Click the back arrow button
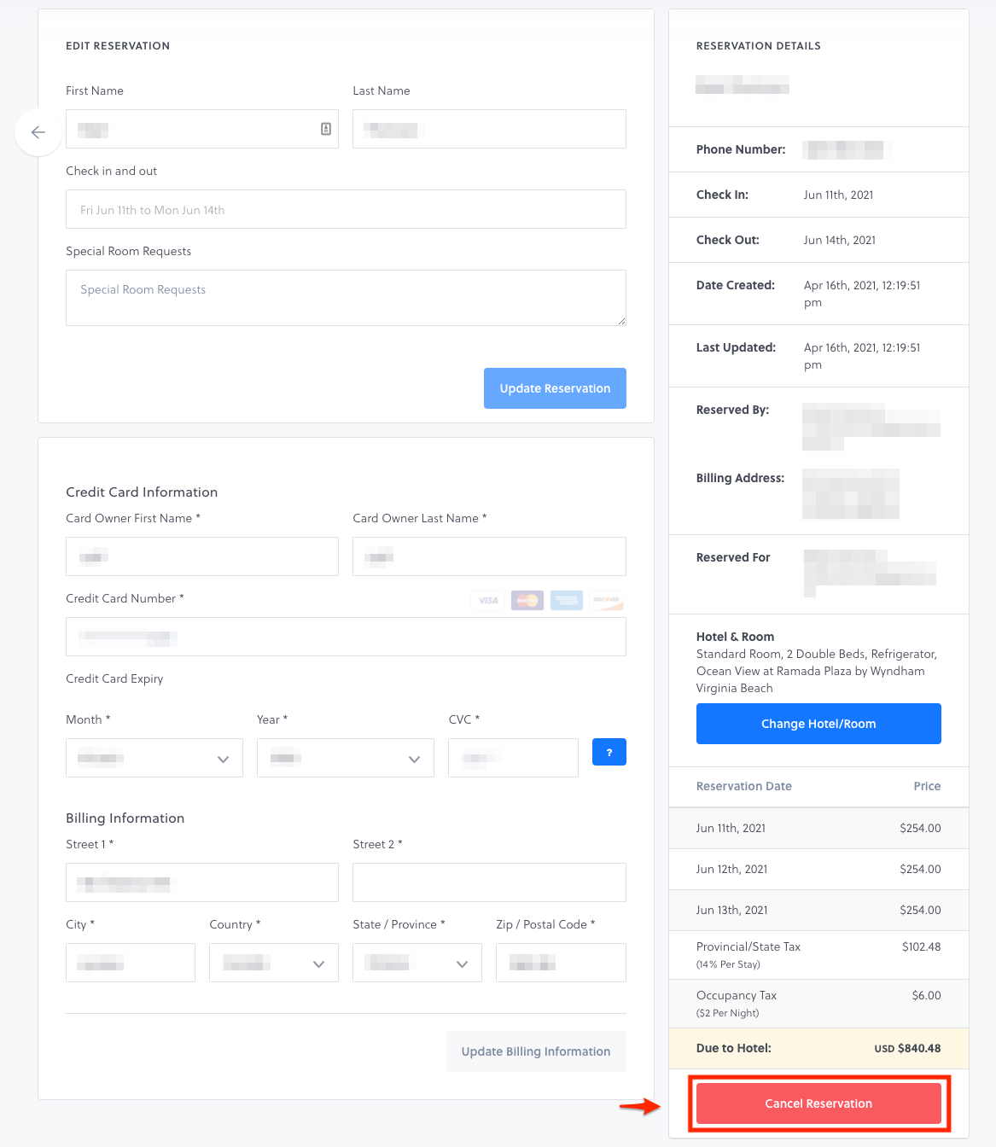 (x=38, y=132)
